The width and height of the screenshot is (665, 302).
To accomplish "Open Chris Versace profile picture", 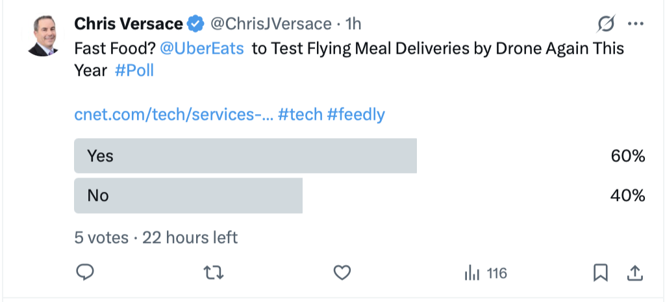I will coord(44,36).
